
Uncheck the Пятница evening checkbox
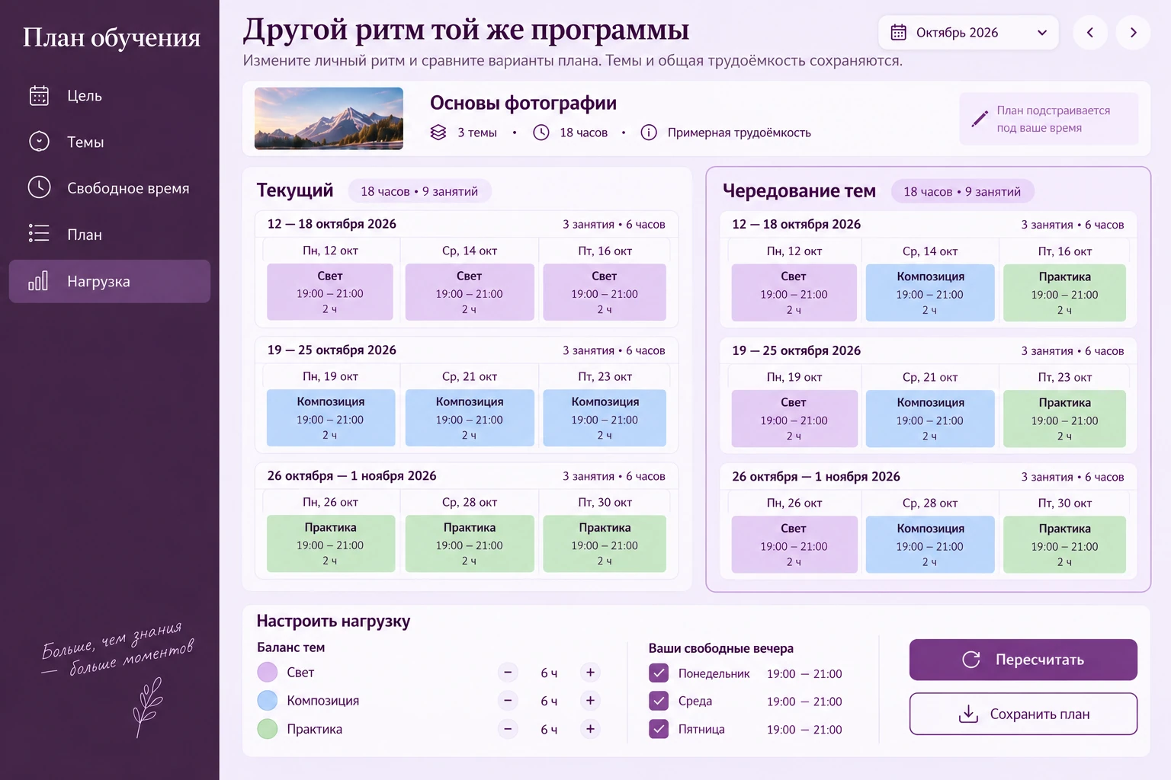pyautogui.click(x=659, y=729)
